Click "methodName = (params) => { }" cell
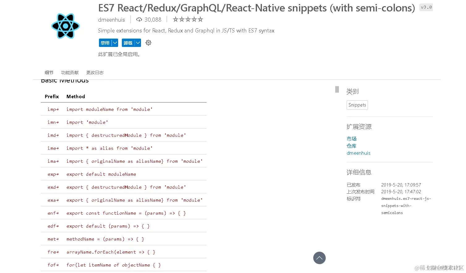The width and height of the screenshot is (466, 273). tap(105, 239)
